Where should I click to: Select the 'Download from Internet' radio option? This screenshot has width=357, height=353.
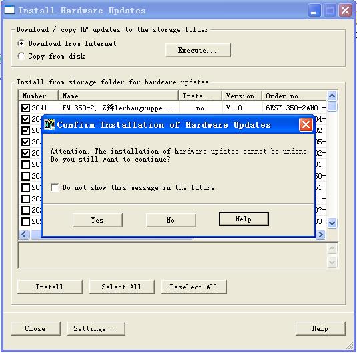click(x=21, y=43)
